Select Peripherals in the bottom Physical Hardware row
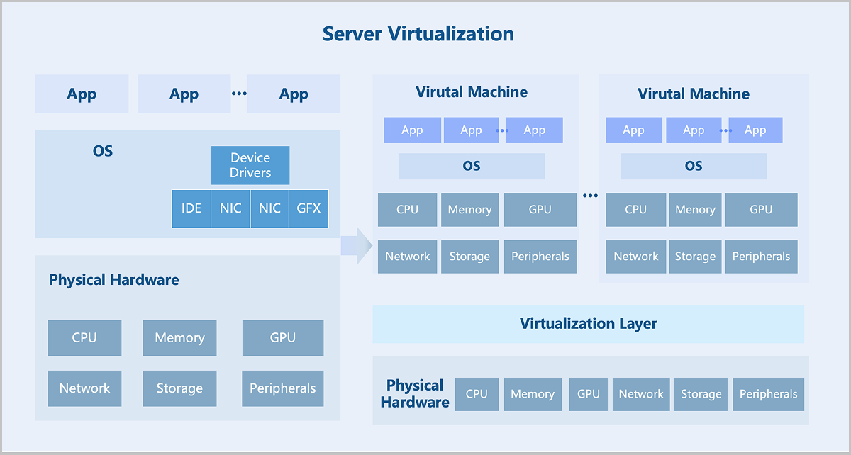The image size is (851, 455). (x=768, y=394)
